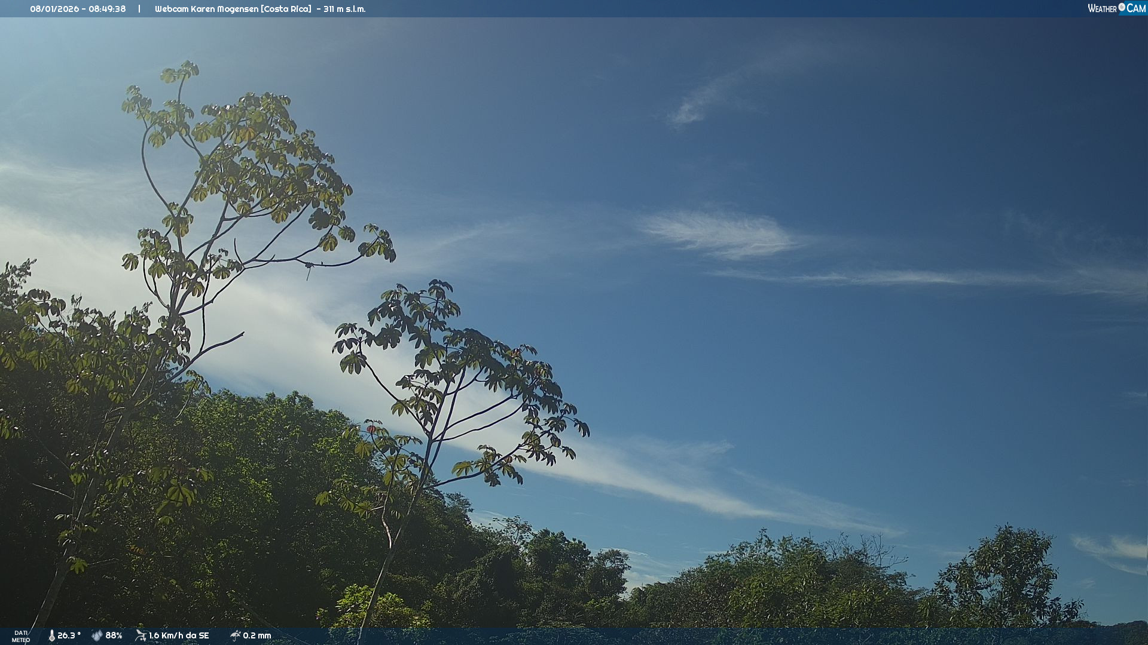Click the wind anemometer icon

click(141, 635)
